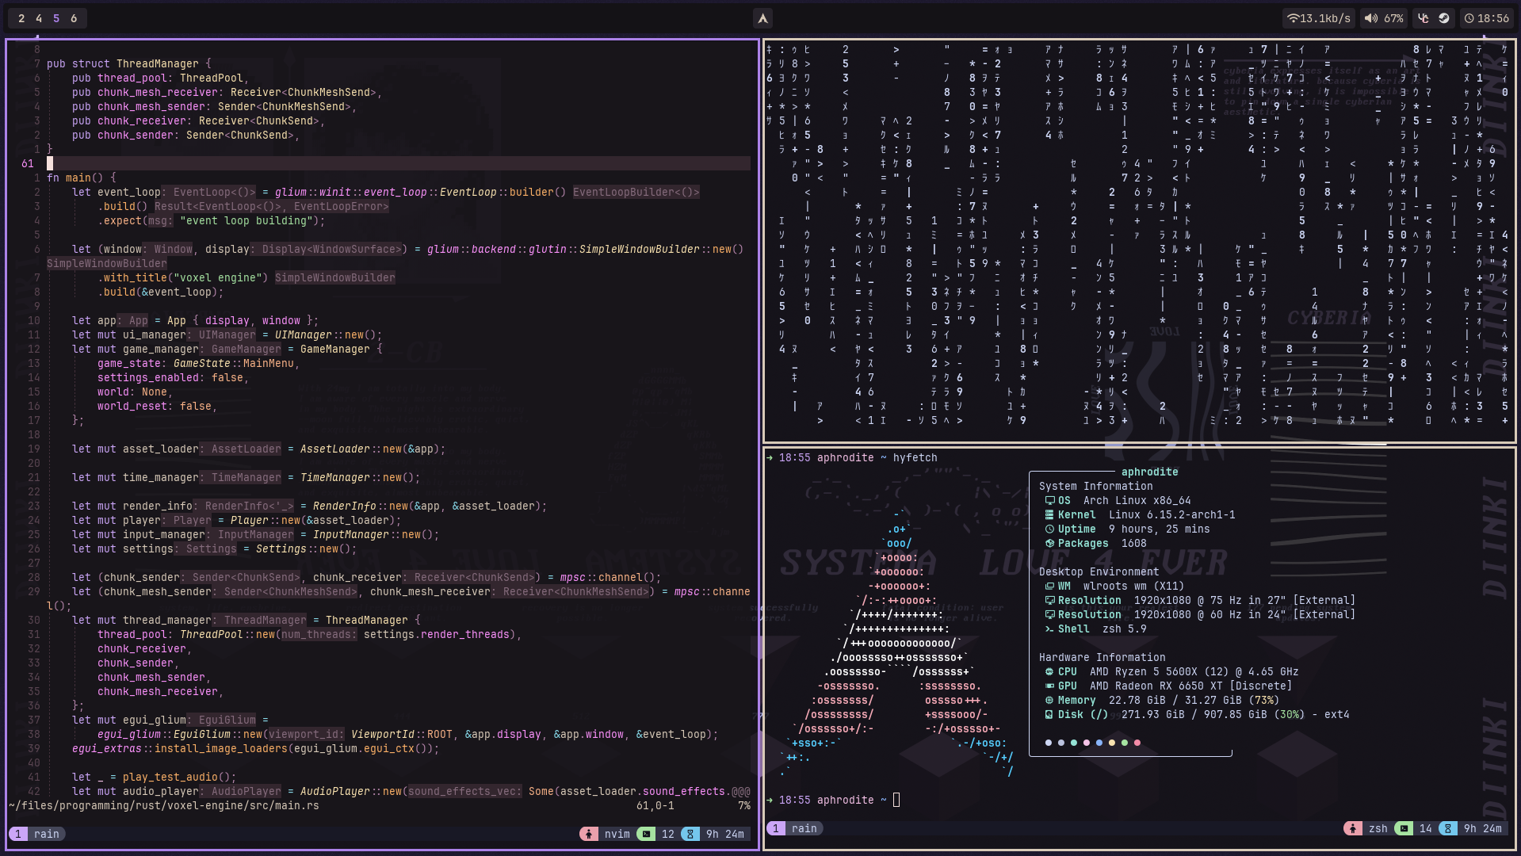Click Disk usage '30%' value
Screen dimensions: 1521x856
pos(1289,715)
